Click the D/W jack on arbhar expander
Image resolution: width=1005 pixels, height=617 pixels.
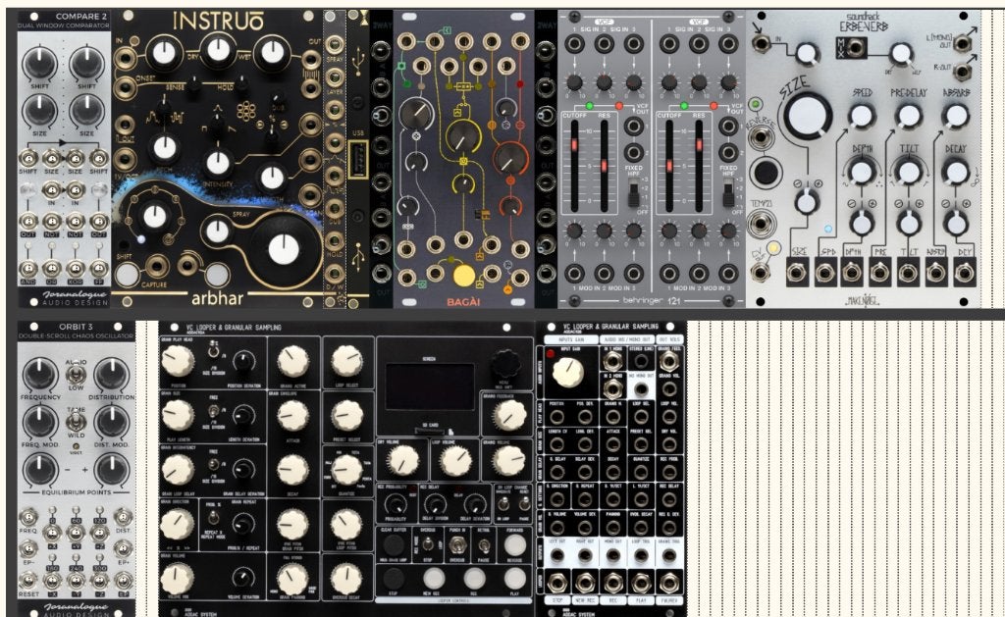334,275
